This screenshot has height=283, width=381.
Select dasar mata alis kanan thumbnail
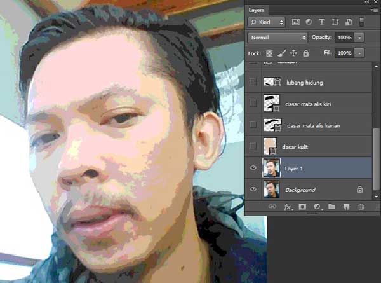[272, 125]
